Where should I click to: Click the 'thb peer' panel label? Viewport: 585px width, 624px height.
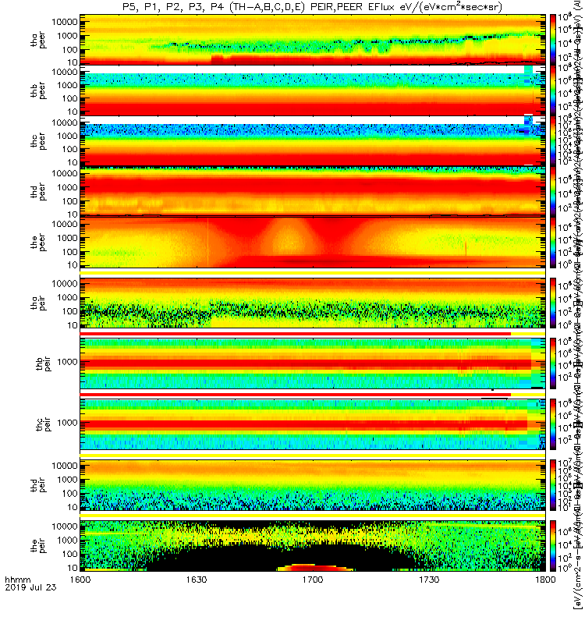(38, 90)
